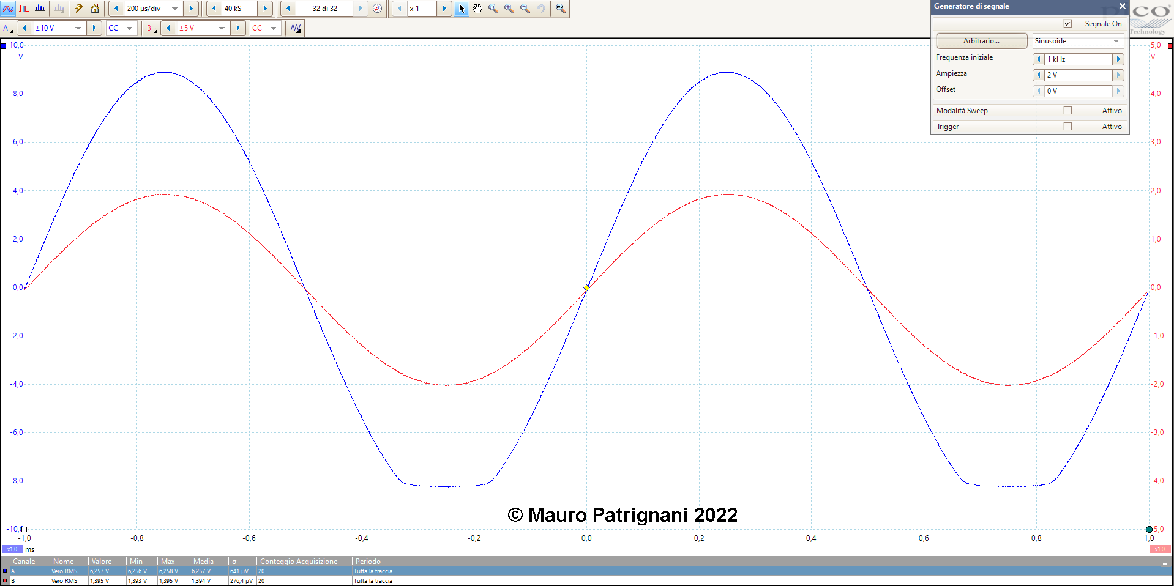Increase the x 1 zoom factor

pyautogui.click(x=444, y=9)
